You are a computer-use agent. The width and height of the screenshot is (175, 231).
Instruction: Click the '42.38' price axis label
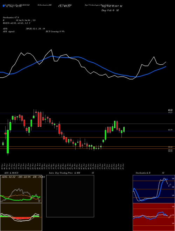coord(170,130)
